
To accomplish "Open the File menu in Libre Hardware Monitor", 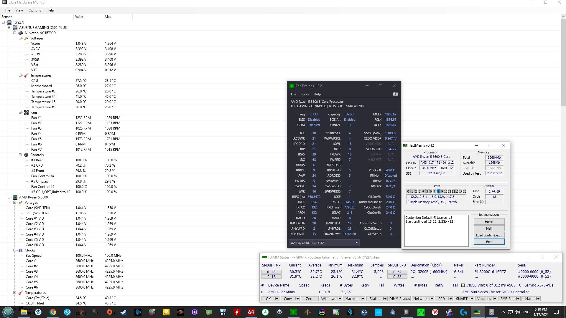I will pos(7,10).
